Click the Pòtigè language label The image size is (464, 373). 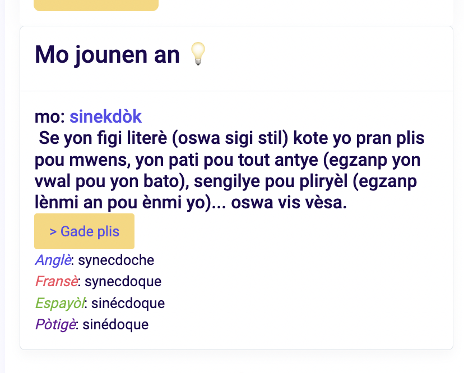(55, 324)
